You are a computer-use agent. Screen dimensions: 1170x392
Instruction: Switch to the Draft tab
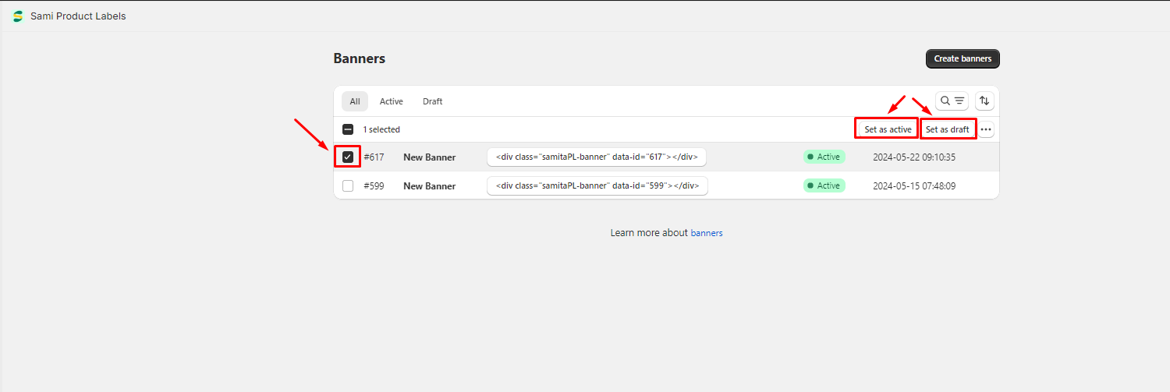click(432, 101)
